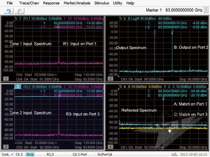Increase Marker 1 frequency with up arrow

click(206, 9)
